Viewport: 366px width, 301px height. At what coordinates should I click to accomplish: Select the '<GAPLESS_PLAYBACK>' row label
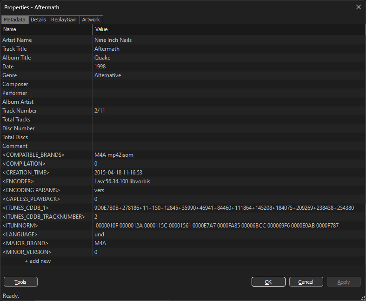click(31, 199)
